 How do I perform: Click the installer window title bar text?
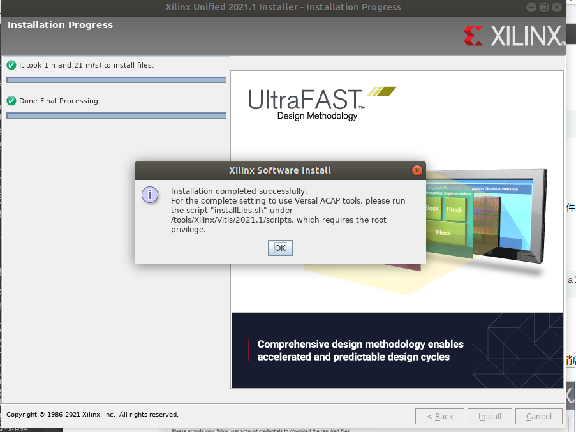point(283,7)
